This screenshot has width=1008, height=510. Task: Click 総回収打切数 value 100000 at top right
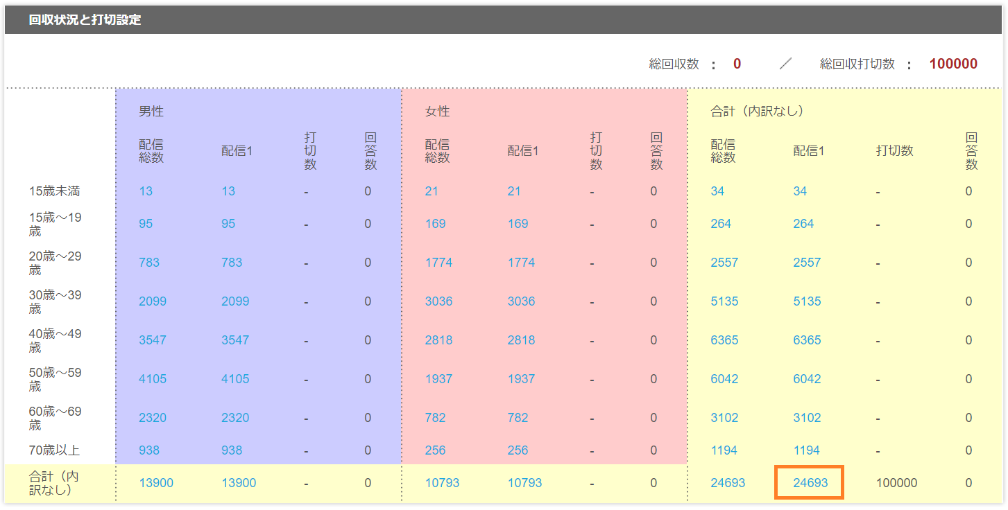[x=953, y=64]
